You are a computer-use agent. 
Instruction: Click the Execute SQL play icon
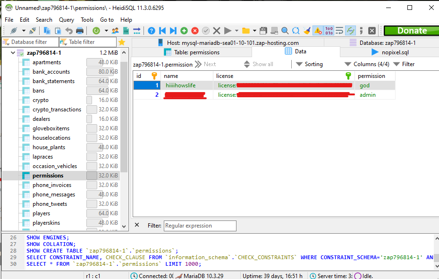point(228,31)
